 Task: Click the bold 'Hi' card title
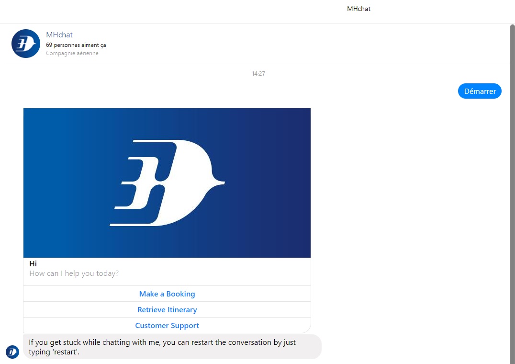33,264
